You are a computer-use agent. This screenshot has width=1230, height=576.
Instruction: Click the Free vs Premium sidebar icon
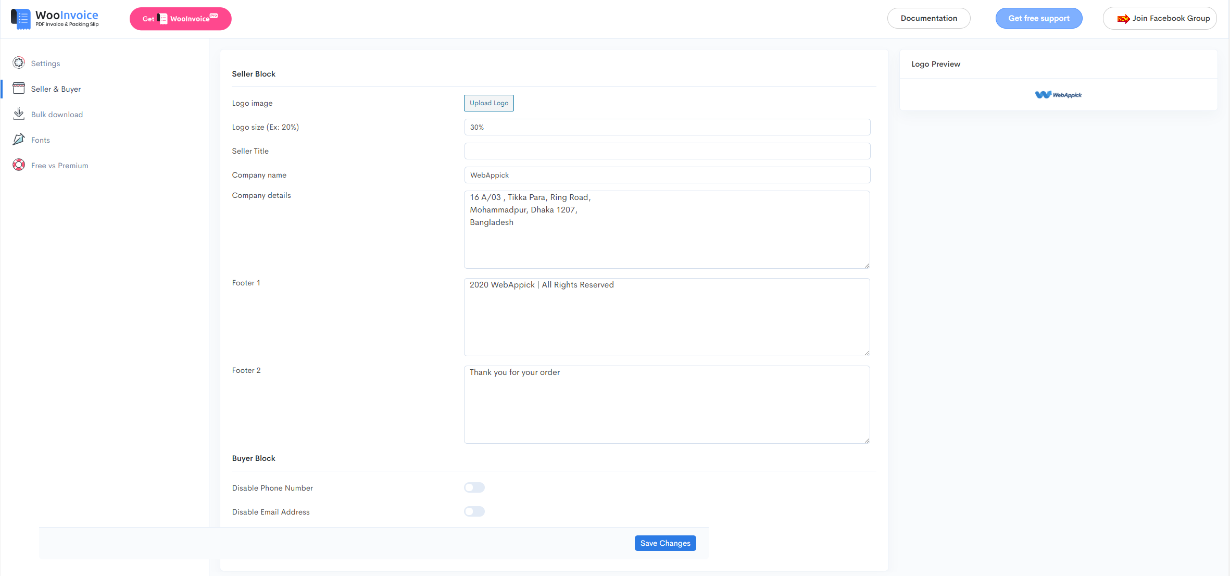pos(19,165)
